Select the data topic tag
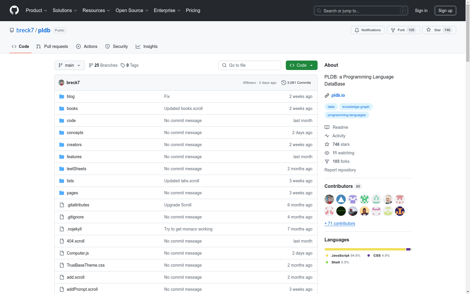This screenshot has height=294, width=470. (x=331, y=107)
